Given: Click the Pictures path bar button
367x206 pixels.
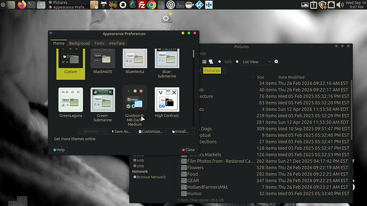Looking at the screenshot, I should point(212,71).
